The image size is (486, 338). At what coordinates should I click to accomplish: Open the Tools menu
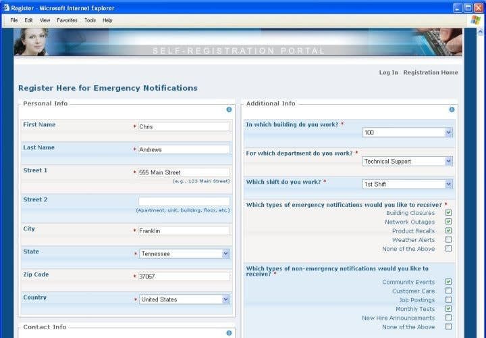pos(90,20)
